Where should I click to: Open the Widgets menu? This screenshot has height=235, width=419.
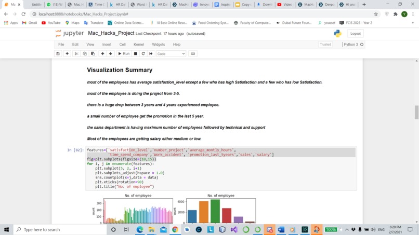159,45
